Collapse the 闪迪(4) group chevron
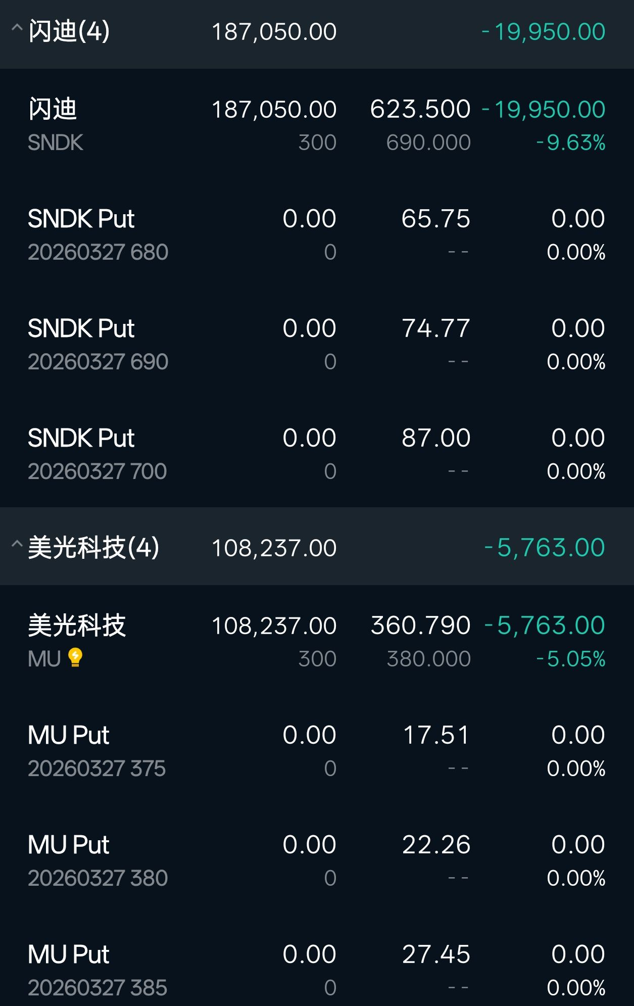 coord(17,28)
